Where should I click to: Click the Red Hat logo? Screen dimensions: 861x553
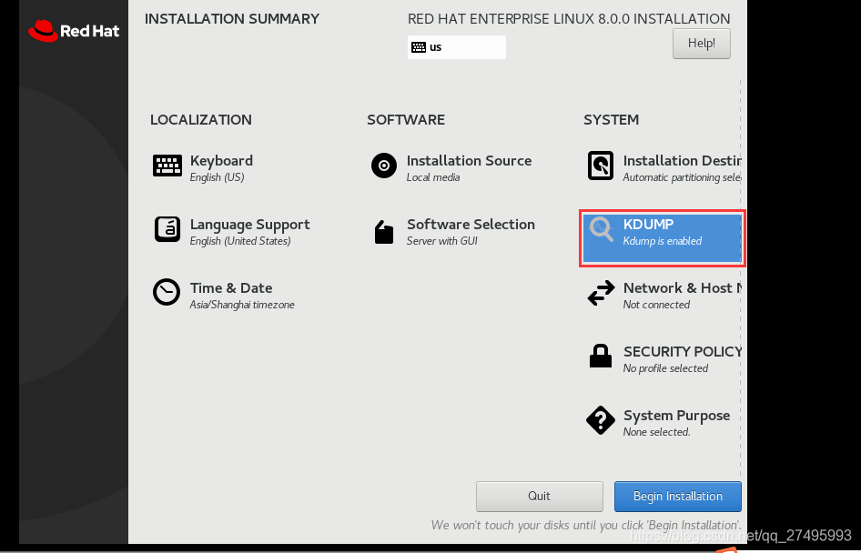[x=74, y=31]
